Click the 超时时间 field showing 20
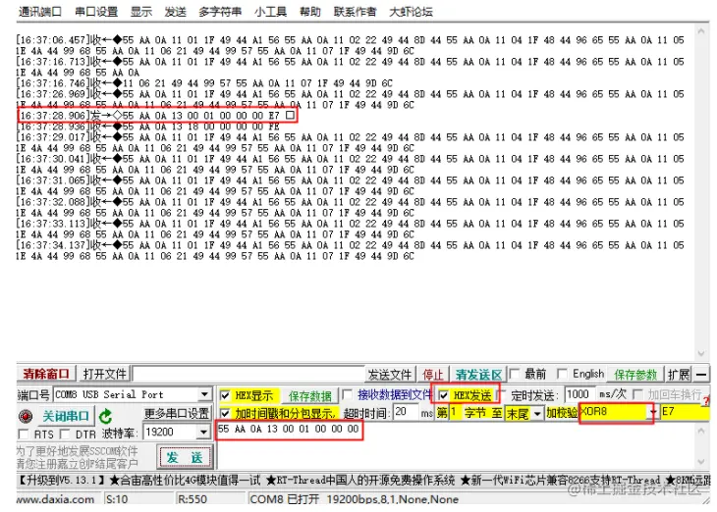The width and height of the screenshot is (717, 512). 406,412
